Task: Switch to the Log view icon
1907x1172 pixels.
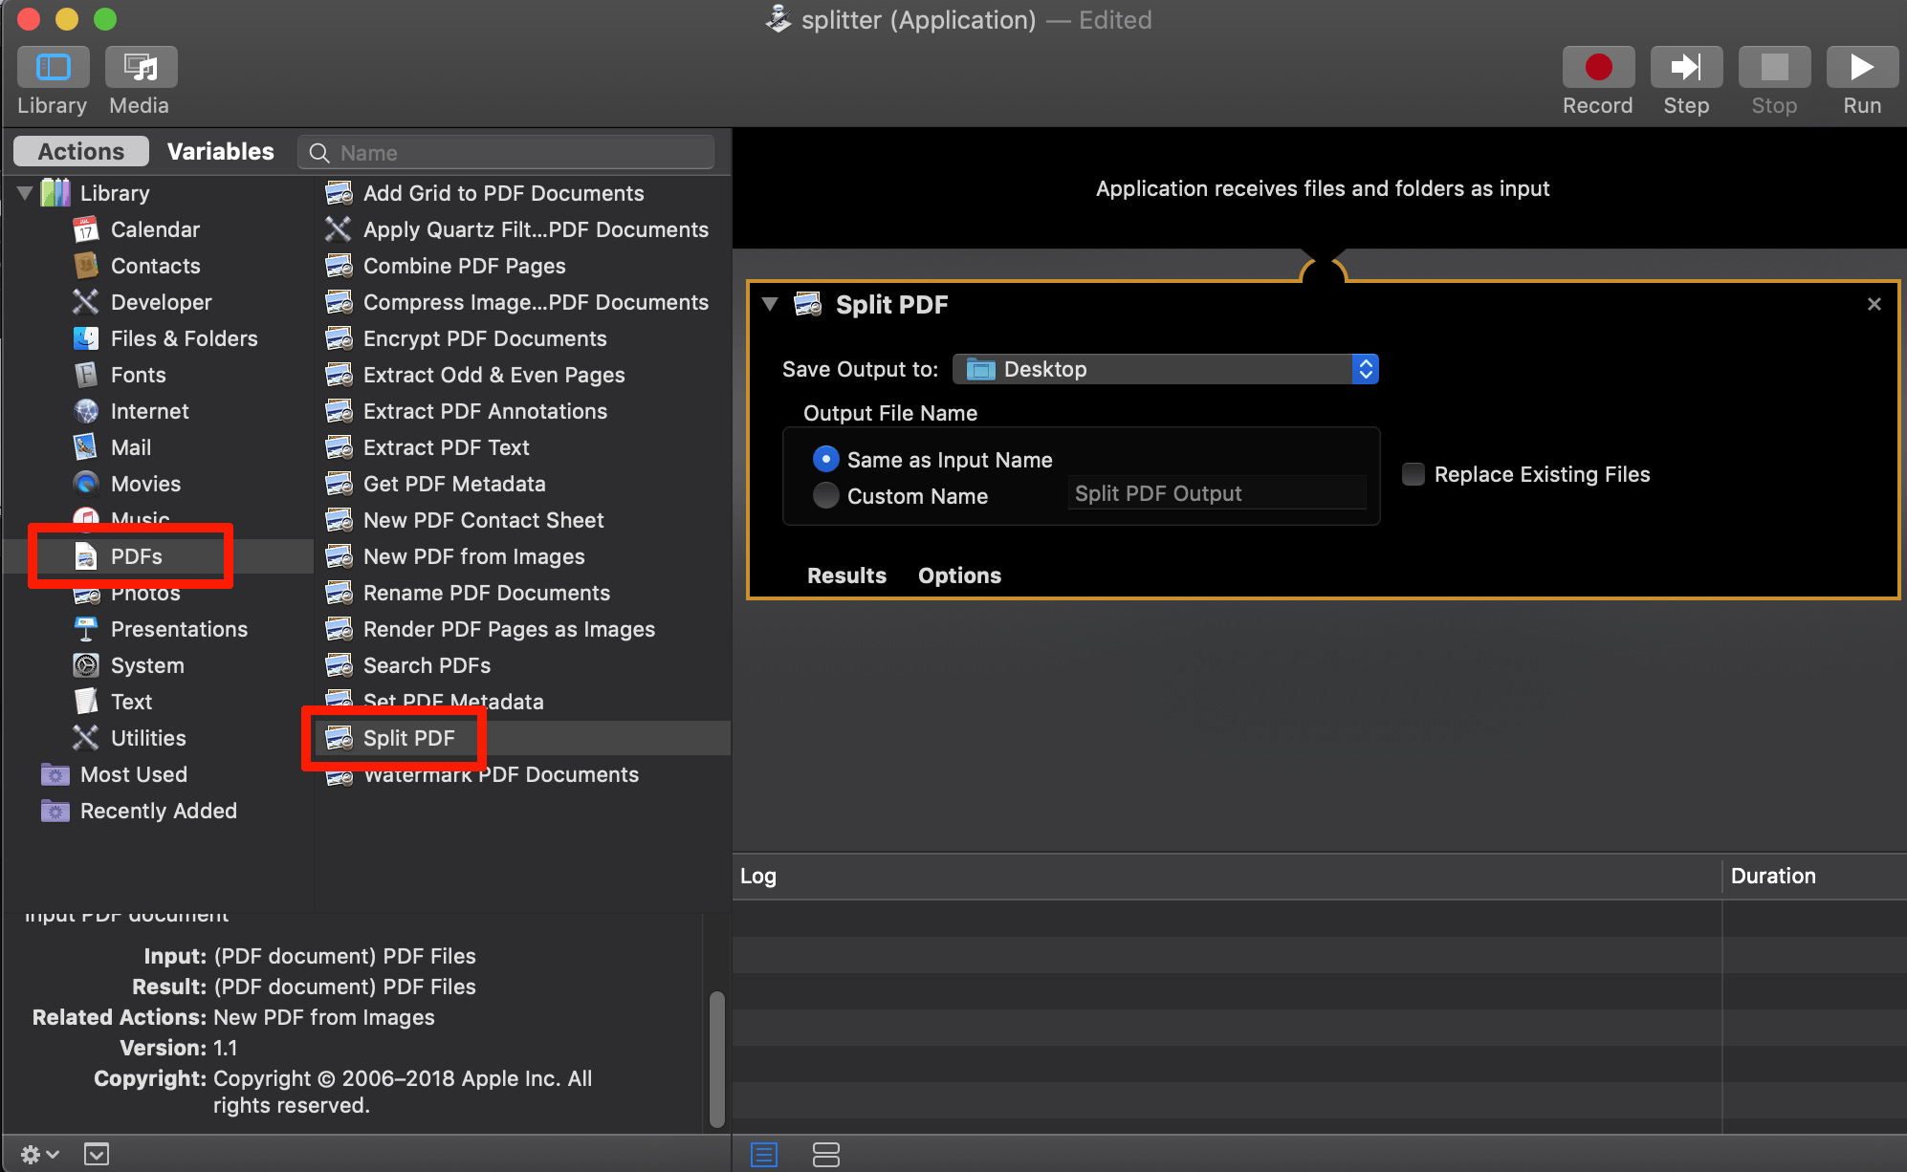Action: coord(764,1154)
